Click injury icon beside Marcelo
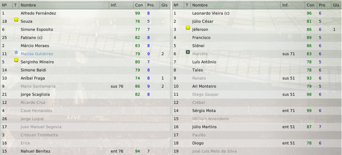 pyautogui.click(x=188, y=52)
